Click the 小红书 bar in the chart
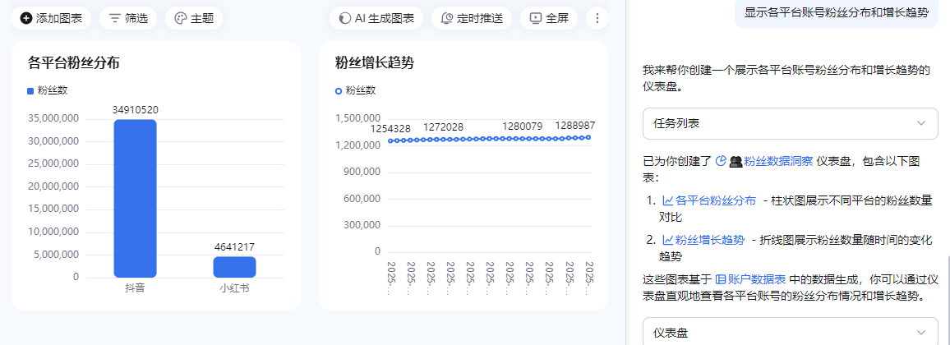950x345 pixels. pyautogui.click(x=234, y=267)
